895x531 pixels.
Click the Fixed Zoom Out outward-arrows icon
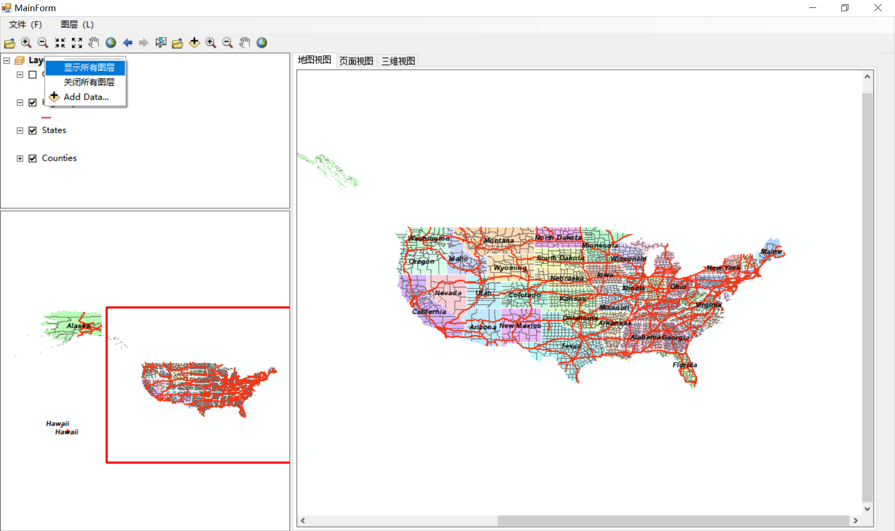(77, 43)
